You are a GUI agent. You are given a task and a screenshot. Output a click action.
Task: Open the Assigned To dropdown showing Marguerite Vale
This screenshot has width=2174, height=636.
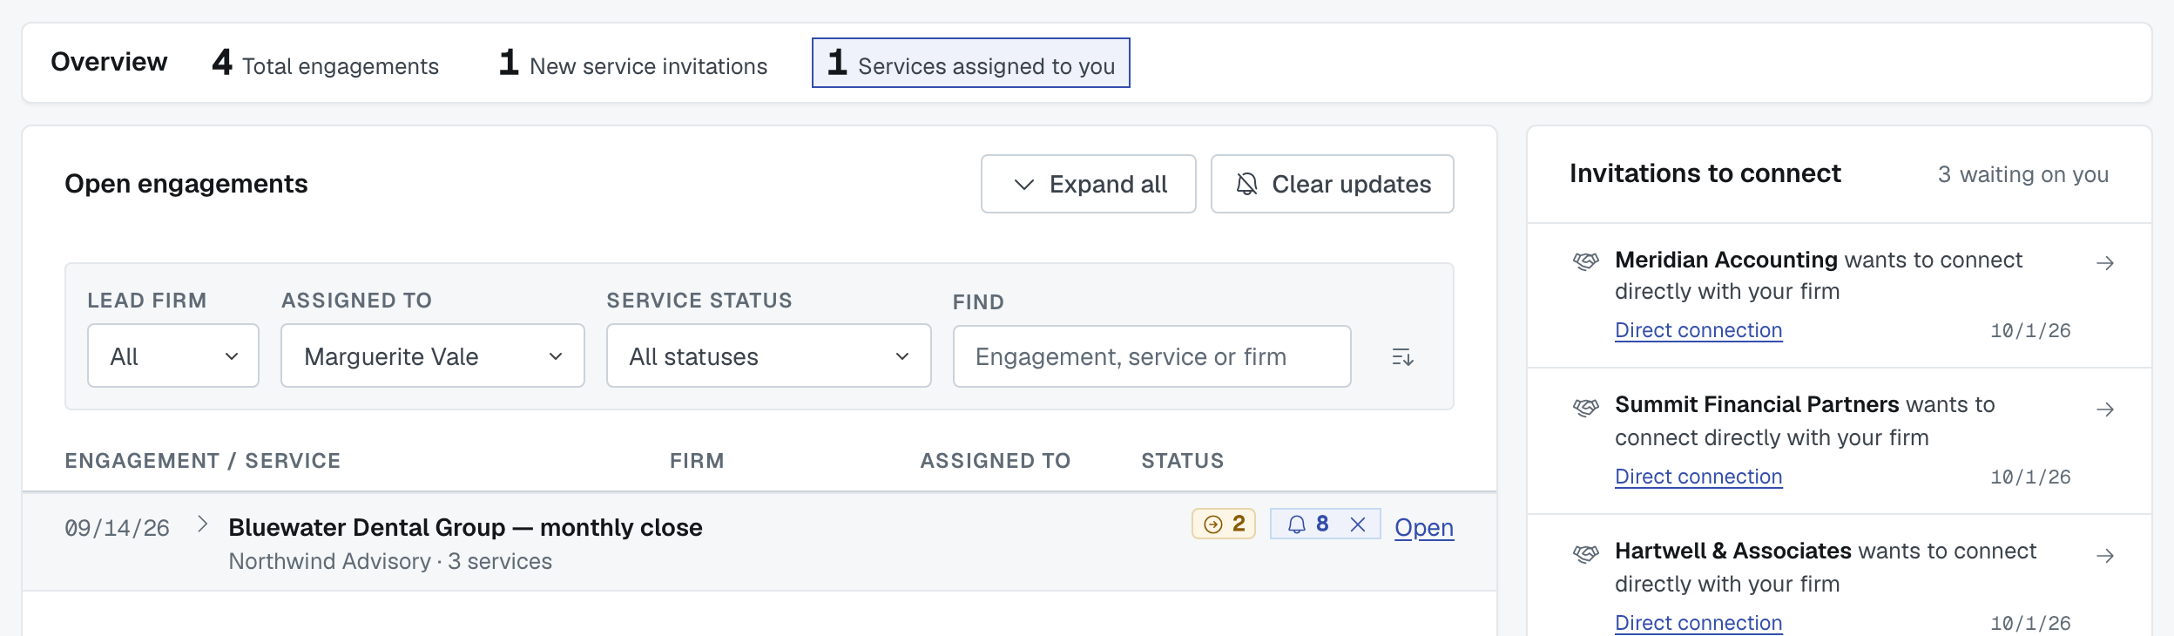click(x=433, y=355)
